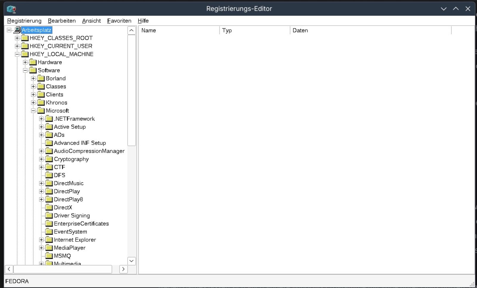The image size is (477, 288).
Task: Click the Registry Editor title bar icon
Action: [x=11, y=9]
